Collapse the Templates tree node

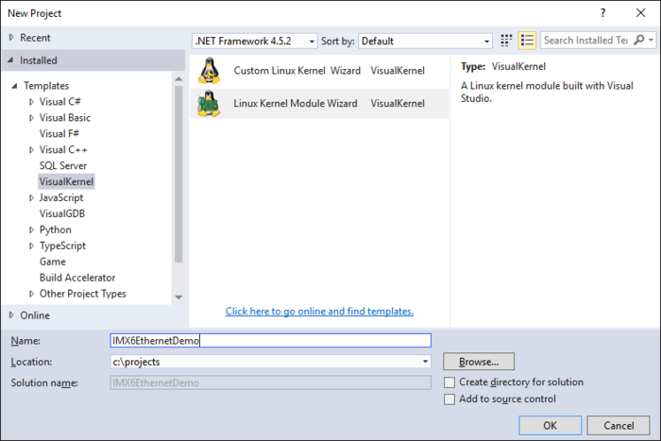[14, 86]
